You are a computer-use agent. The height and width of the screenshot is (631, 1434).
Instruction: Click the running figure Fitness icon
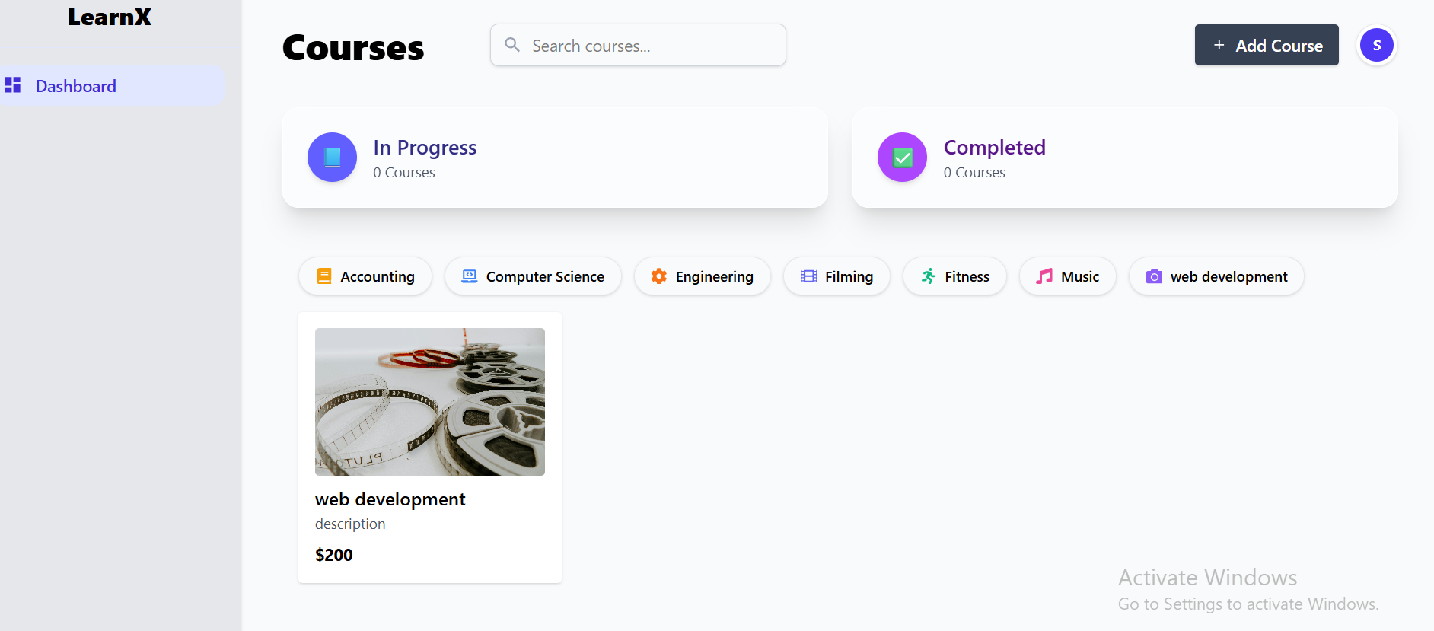(x=928, y=276)
